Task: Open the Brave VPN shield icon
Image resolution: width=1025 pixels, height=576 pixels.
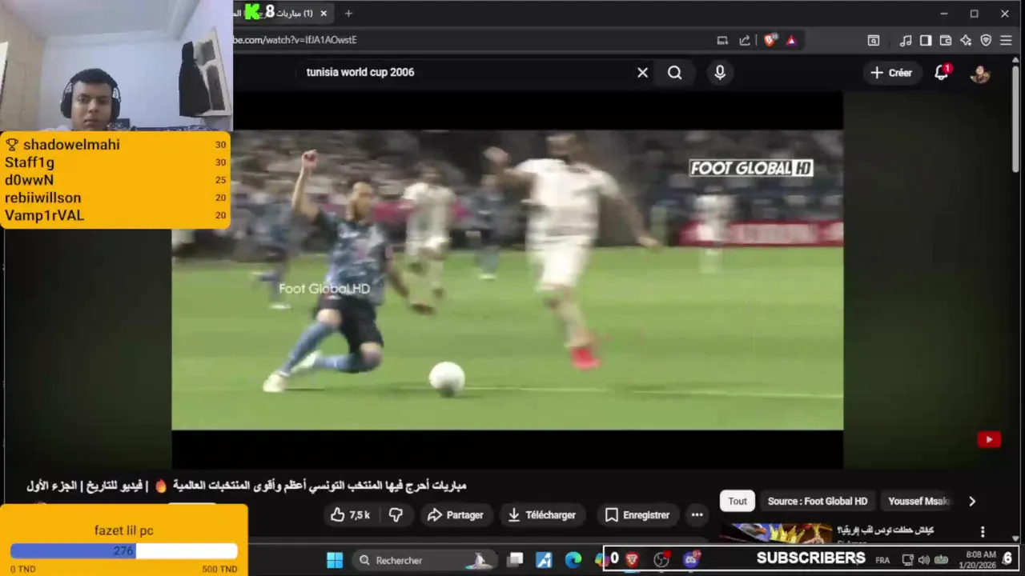Action: [986, 40]
